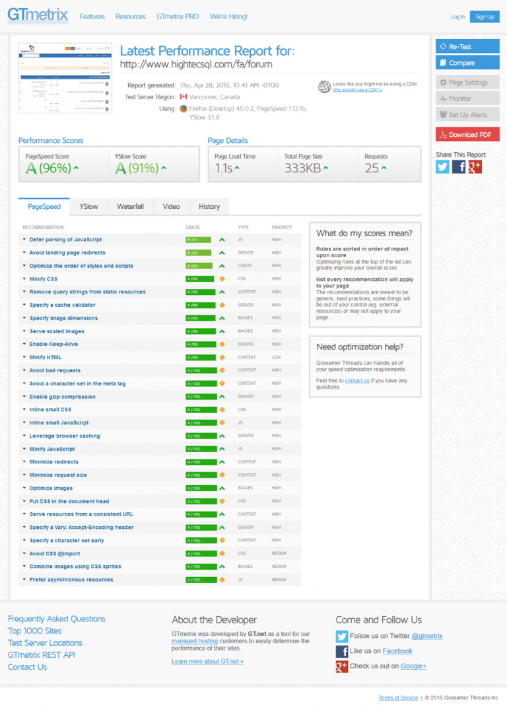
Task: Click footer Google+ icon
Action: [x=342, y=666]
